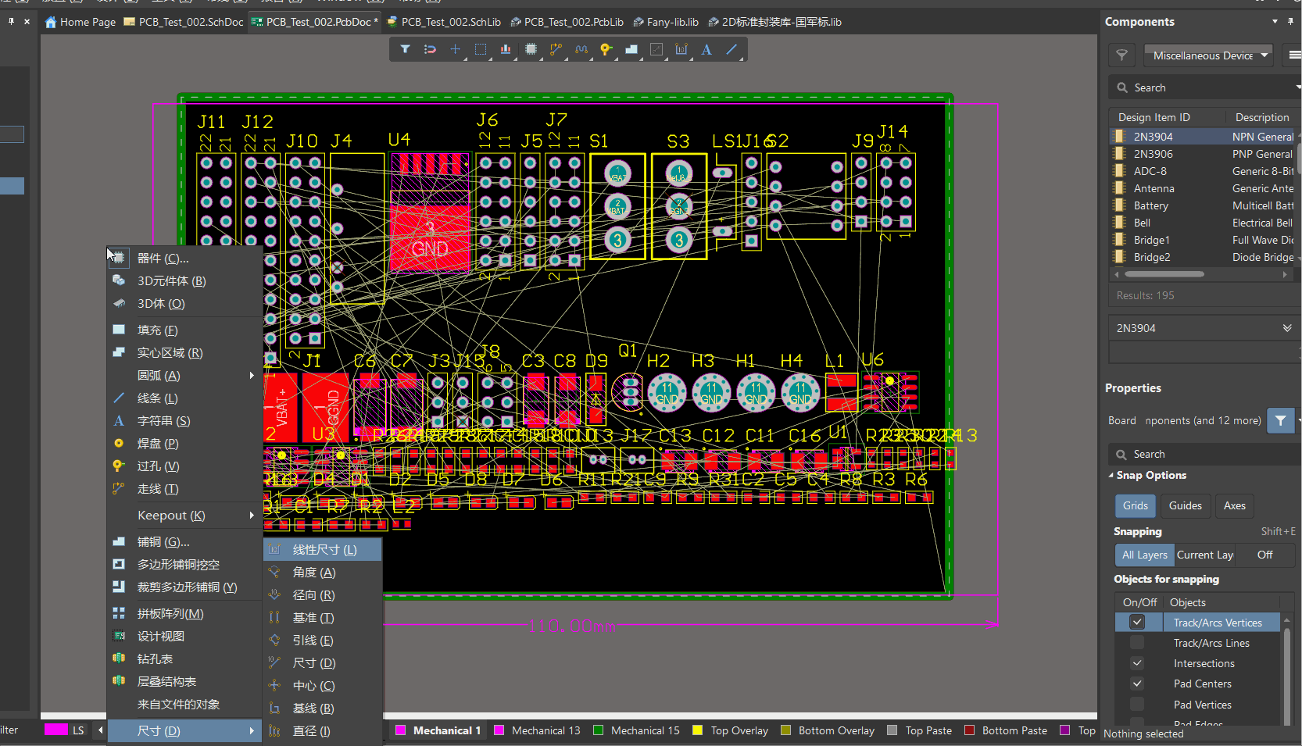Click the place via tool
The image size is (1302, 746).
606,49
